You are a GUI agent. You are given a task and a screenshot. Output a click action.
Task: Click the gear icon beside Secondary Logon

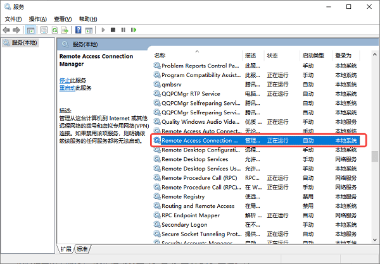(157, 224)
